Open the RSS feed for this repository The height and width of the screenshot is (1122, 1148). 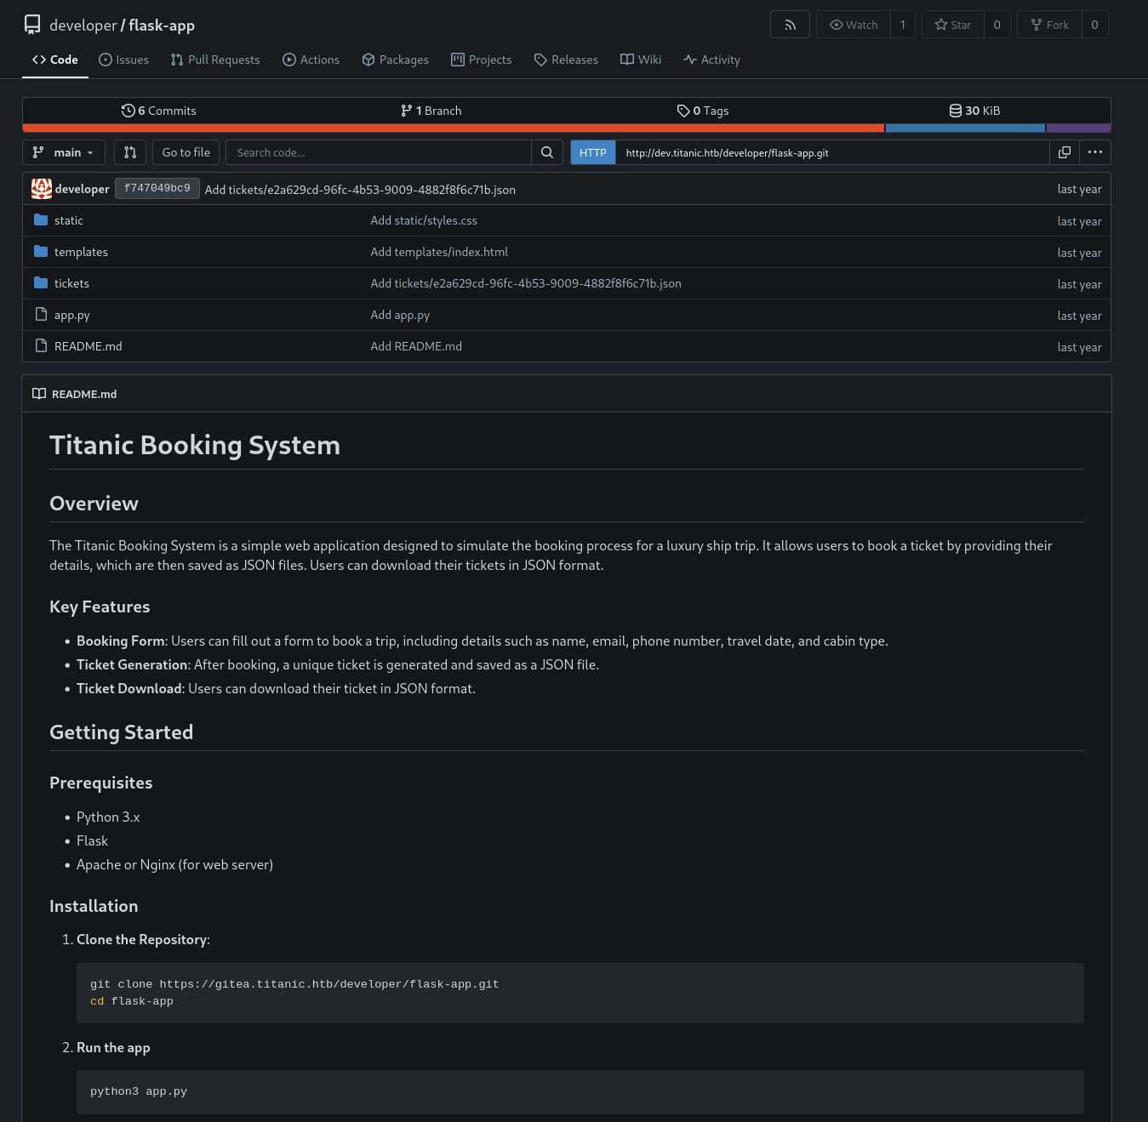[789, 24]
